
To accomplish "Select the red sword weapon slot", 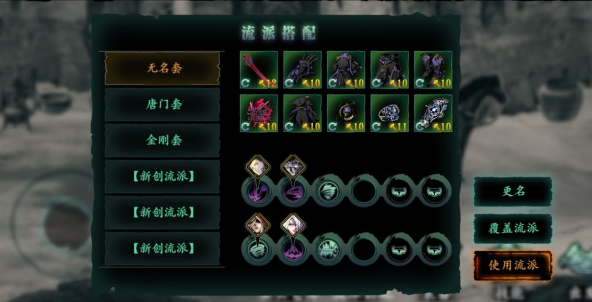I will point(259,70).
